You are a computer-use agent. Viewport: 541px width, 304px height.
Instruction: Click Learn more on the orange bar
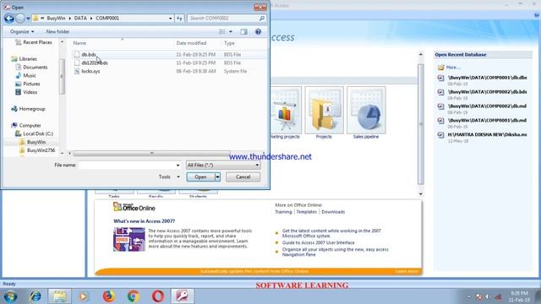tap(406, 272)
